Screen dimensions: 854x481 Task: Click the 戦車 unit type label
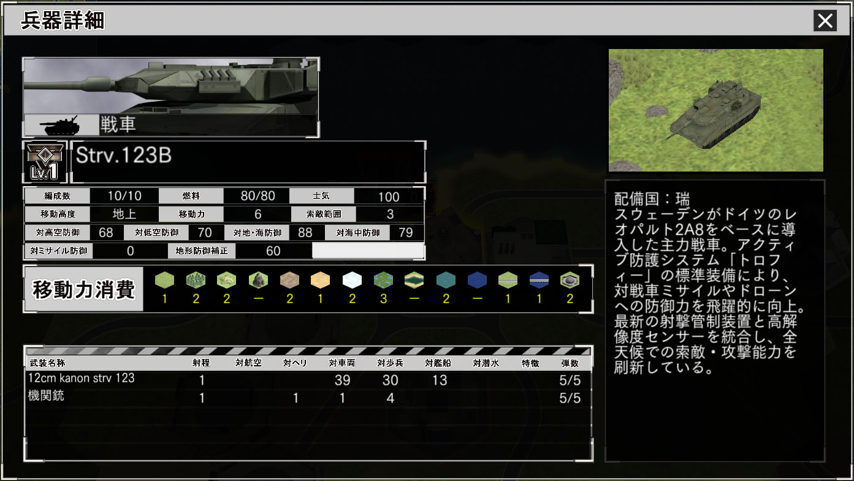(118, 125)
